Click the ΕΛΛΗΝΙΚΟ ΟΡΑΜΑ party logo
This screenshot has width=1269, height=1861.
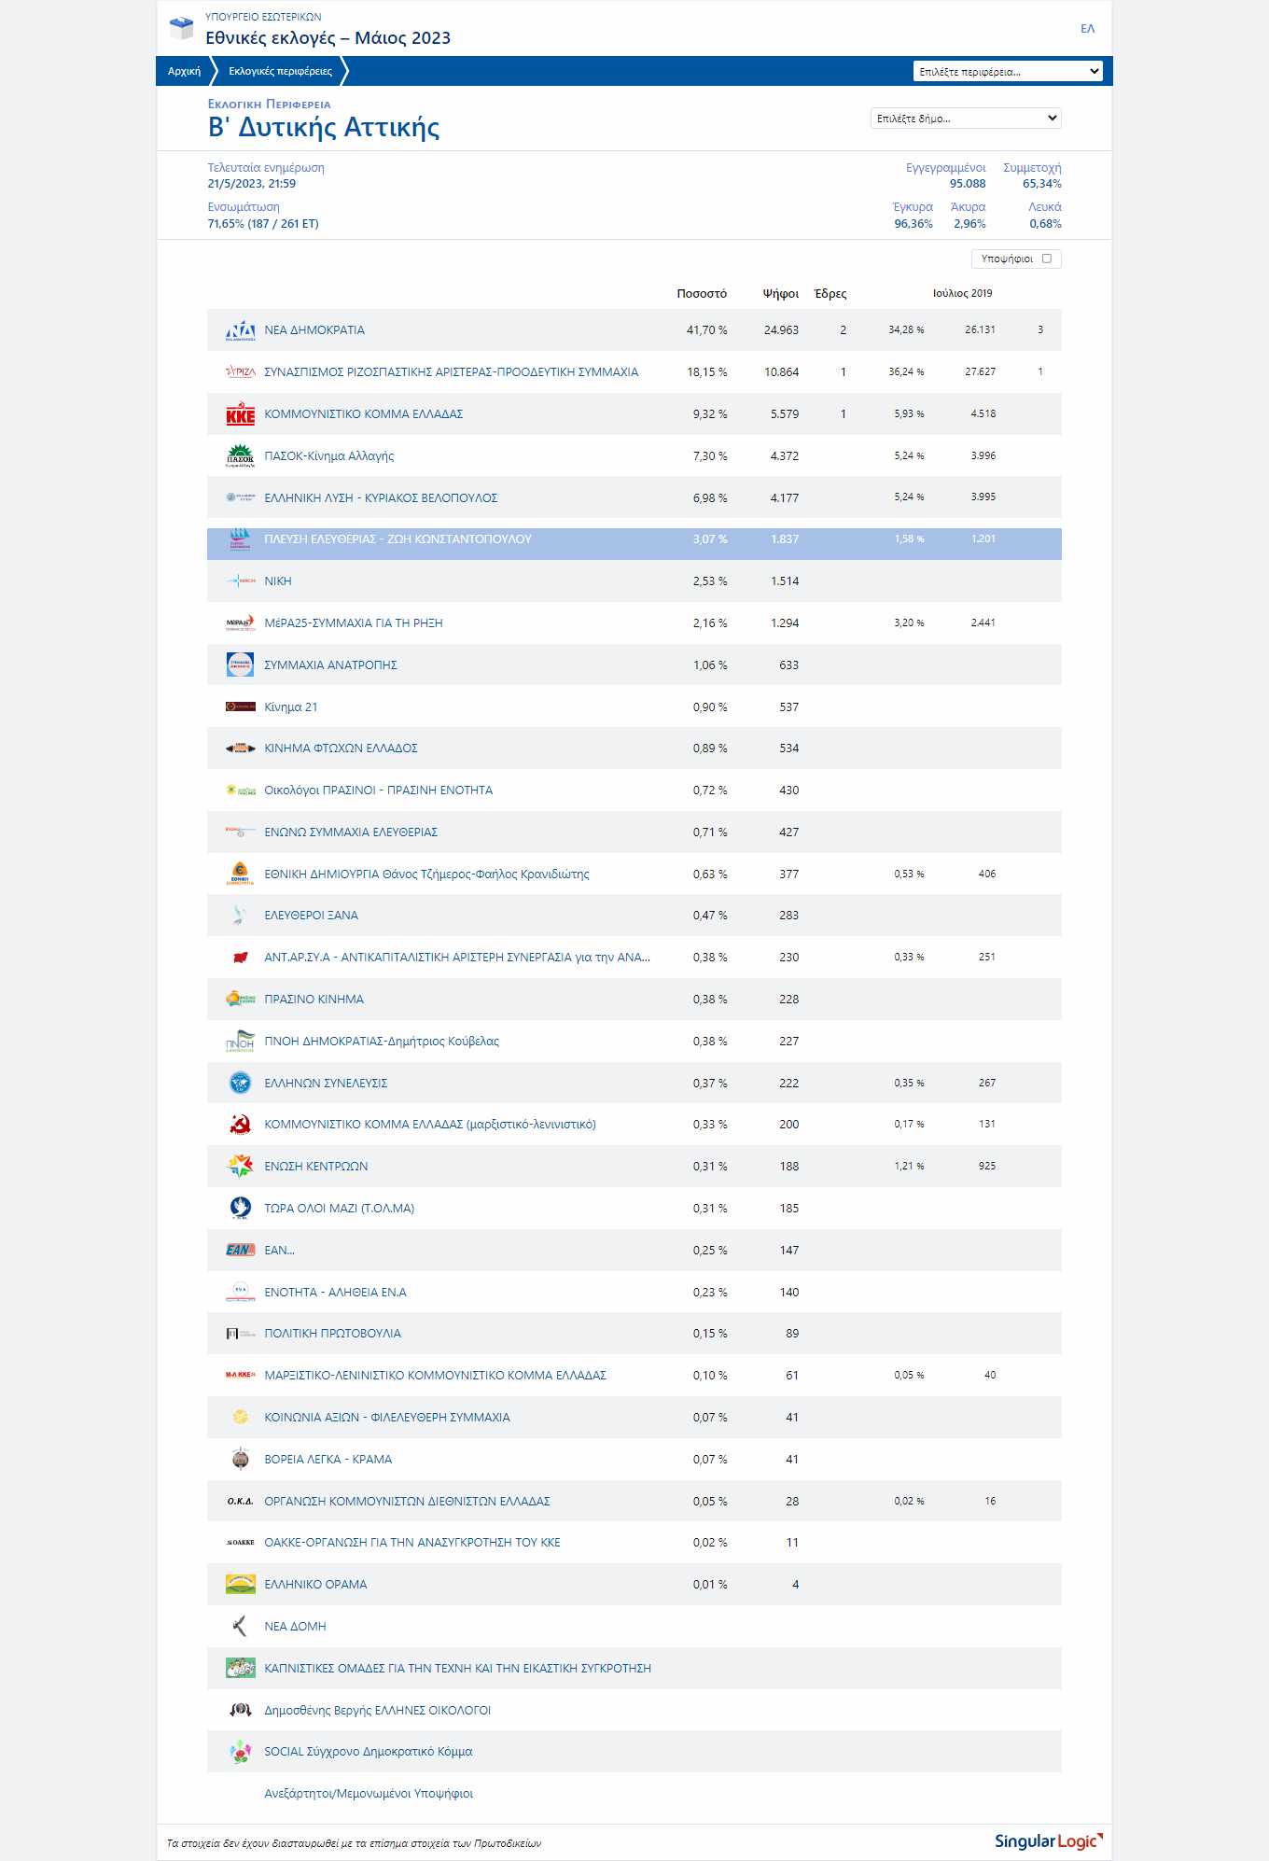(240, 1584)
